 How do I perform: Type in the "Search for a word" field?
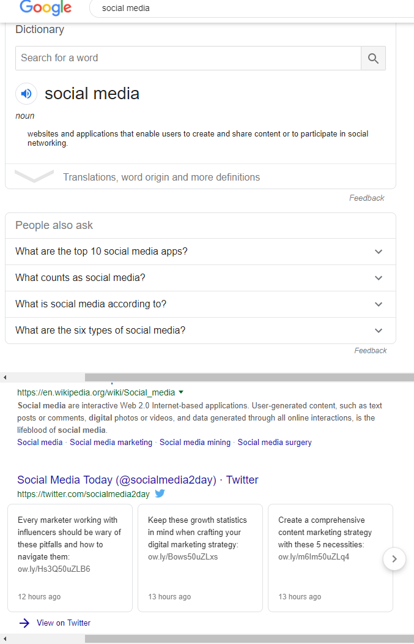point(188,58)
